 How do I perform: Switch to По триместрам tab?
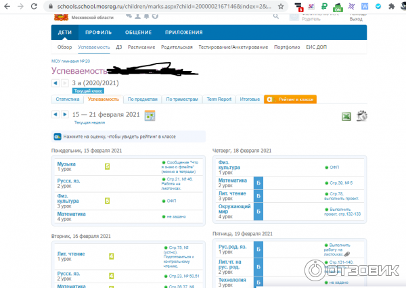pos(182,99)
